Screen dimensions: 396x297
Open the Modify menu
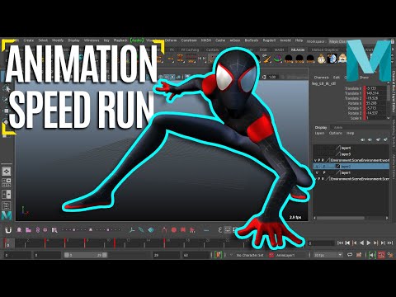click(x=58, y=40)
